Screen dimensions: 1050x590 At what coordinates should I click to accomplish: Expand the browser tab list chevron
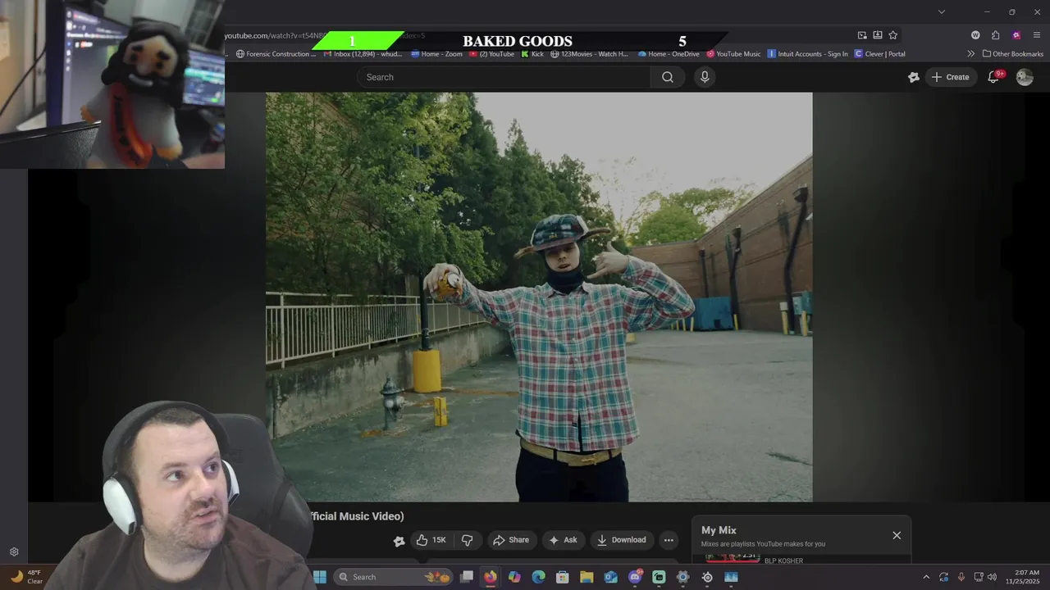click(942, 11)
